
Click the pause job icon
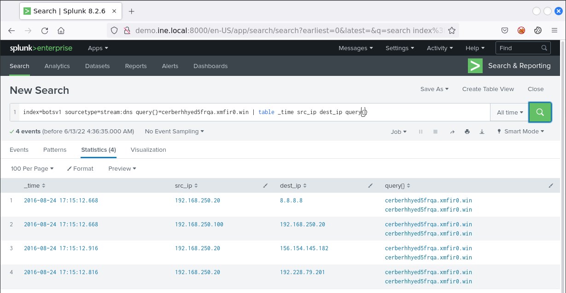tap(420, 132)
